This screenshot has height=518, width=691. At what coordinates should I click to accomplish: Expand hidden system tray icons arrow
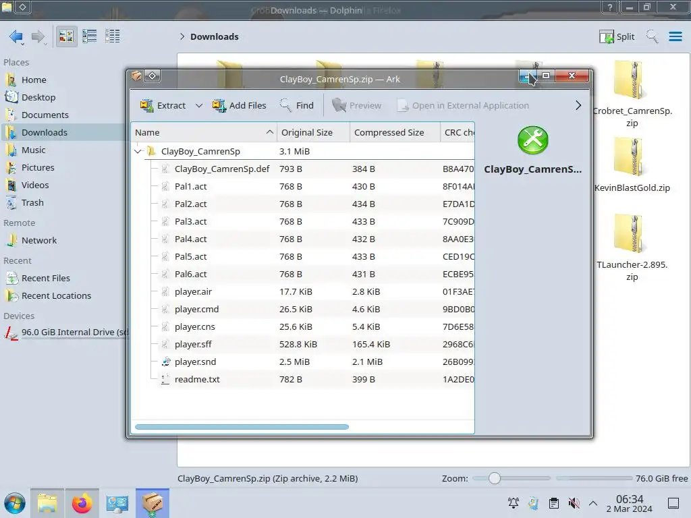[x=593, y=503]
